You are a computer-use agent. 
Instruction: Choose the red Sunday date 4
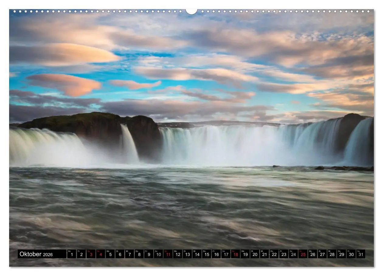101,254
